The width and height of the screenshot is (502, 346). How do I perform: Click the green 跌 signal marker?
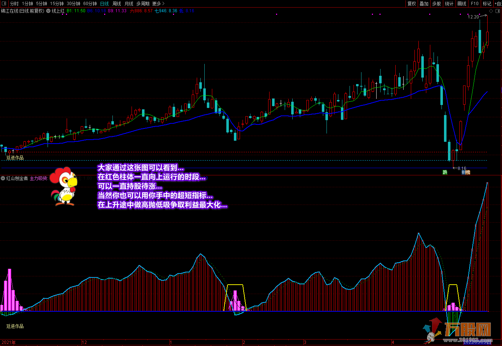point(445,172)
